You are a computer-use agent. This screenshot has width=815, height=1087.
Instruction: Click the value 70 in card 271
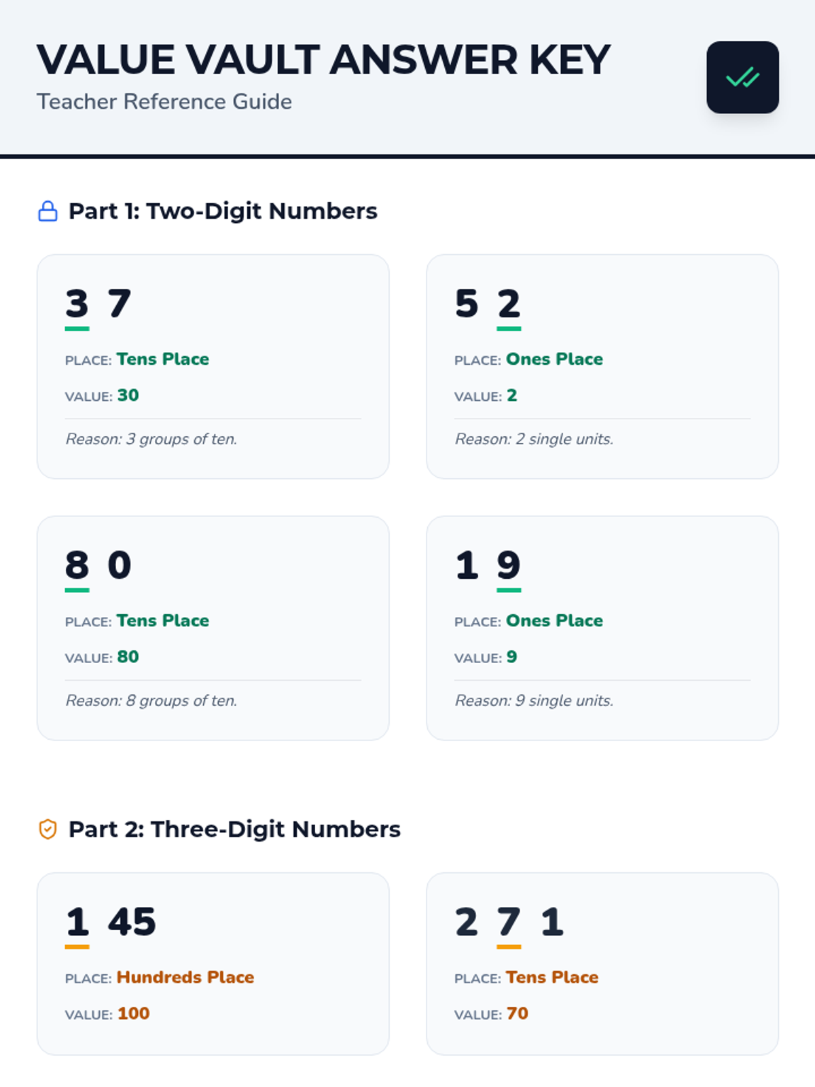point(517,1014)
